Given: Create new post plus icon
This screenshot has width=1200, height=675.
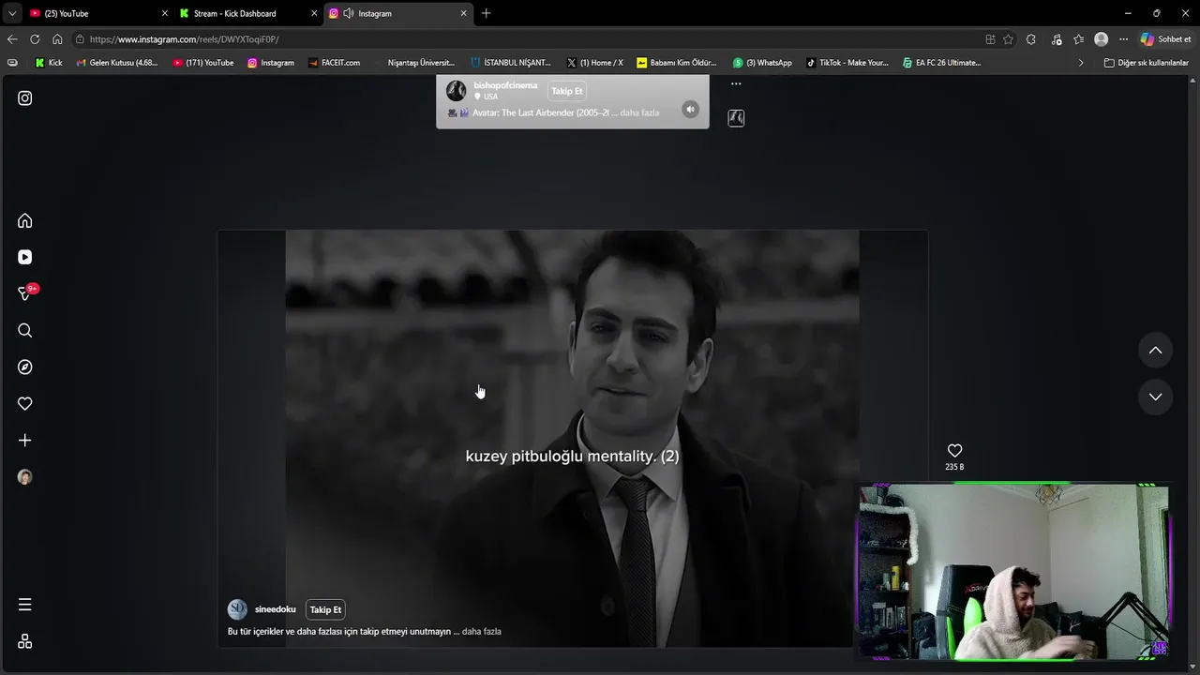Looking at the screenshot, I should point(25,440).
